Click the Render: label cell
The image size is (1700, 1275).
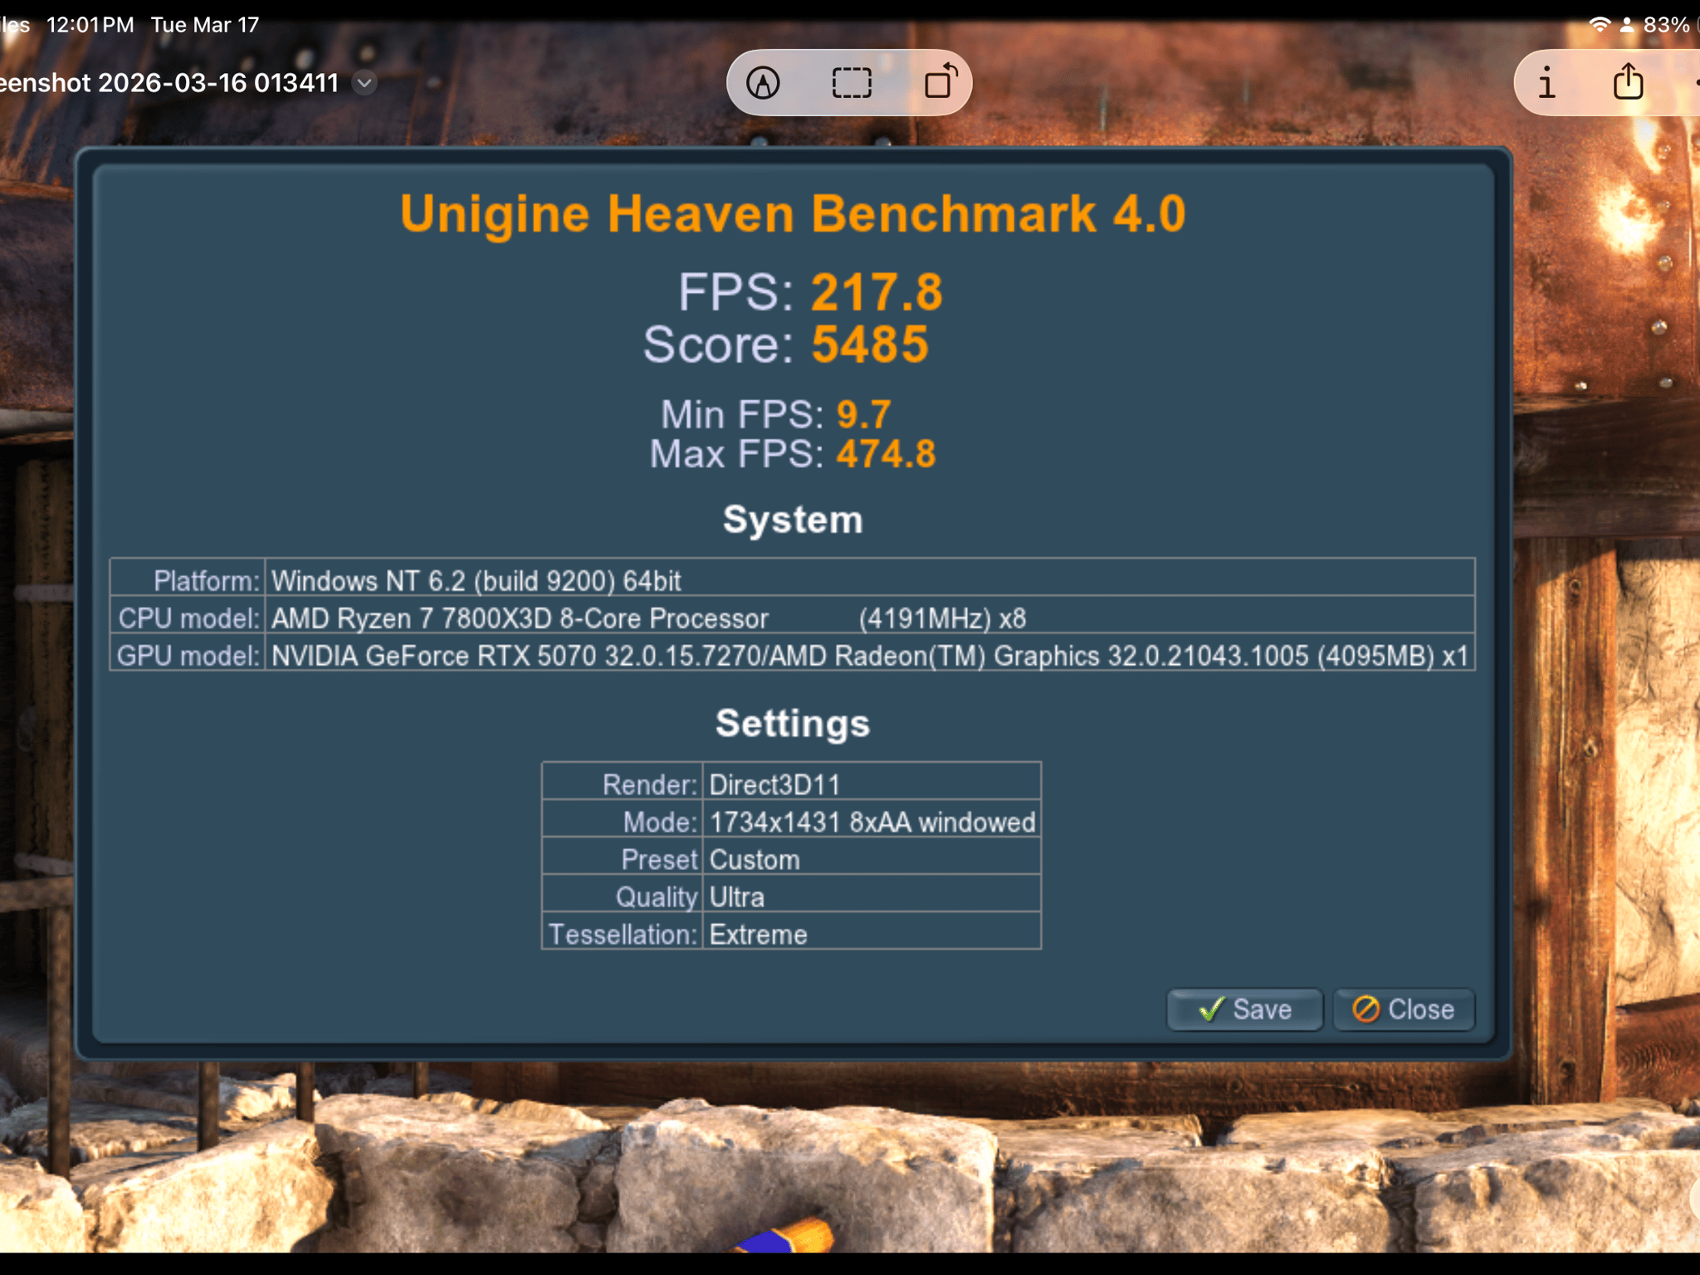click(x=623, y=782)
